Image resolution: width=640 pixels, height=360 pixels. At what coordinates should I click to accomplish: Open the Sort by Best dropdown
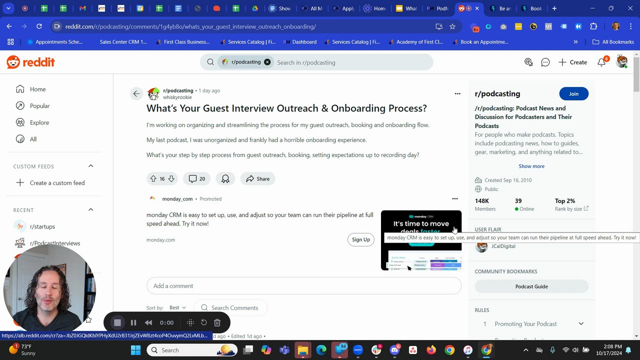177,308
